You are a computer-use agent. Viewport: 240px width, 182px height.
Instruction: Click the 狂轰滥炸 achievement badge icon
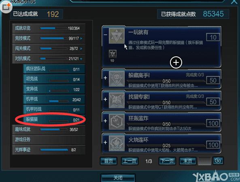[117, 122]
